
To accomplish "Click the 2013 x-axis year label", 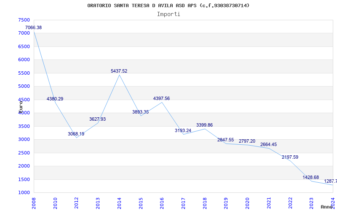I will tap(98, 203).
